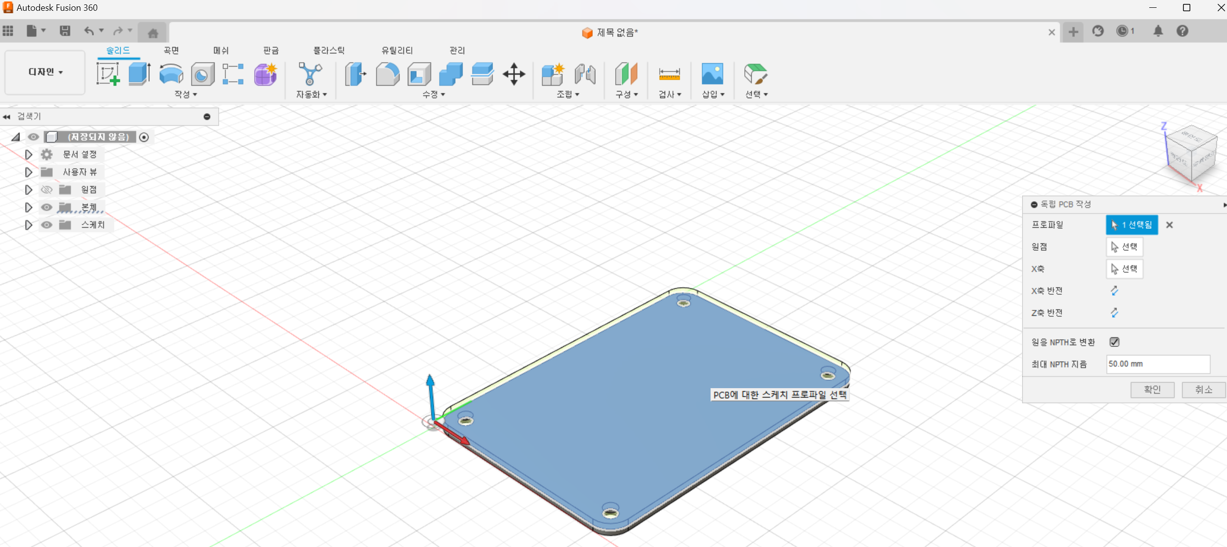The height and width of the screenshot is (547, 1227).
Task: Click the Move/Copy arrows icon
Action: [x=514, y=74]
